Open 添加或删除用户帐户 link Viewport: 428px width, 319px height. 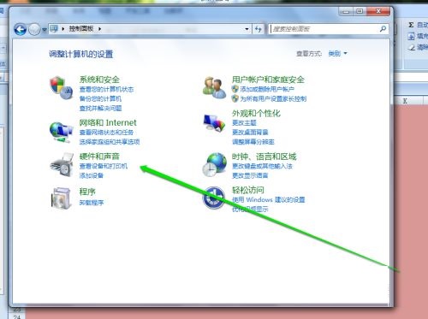pyautogui.click(x=267, y=90)
